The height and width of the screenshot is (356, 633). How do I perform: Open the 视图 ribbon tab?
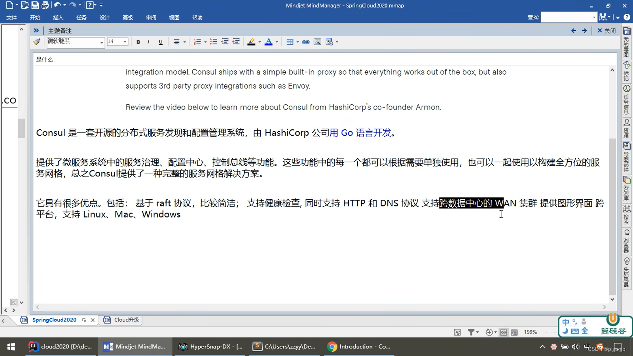coord(174,17)
